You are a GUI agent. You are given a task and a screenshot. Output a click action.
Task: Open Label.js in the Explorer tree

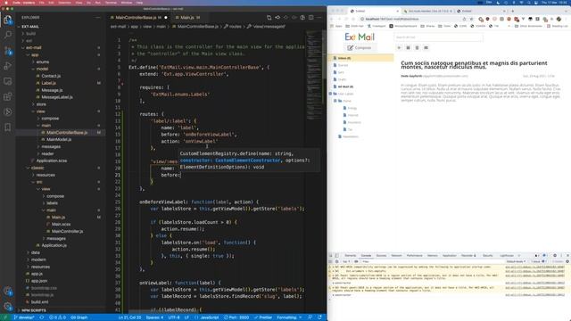point(48,83)
